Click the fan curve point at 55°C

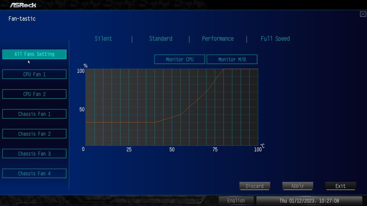point(181,115)
